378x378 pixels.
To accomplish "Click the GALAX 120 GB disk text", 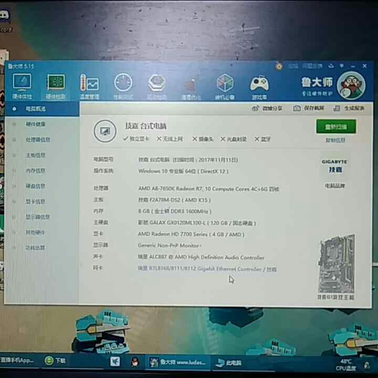I will [x=197, y=223].
